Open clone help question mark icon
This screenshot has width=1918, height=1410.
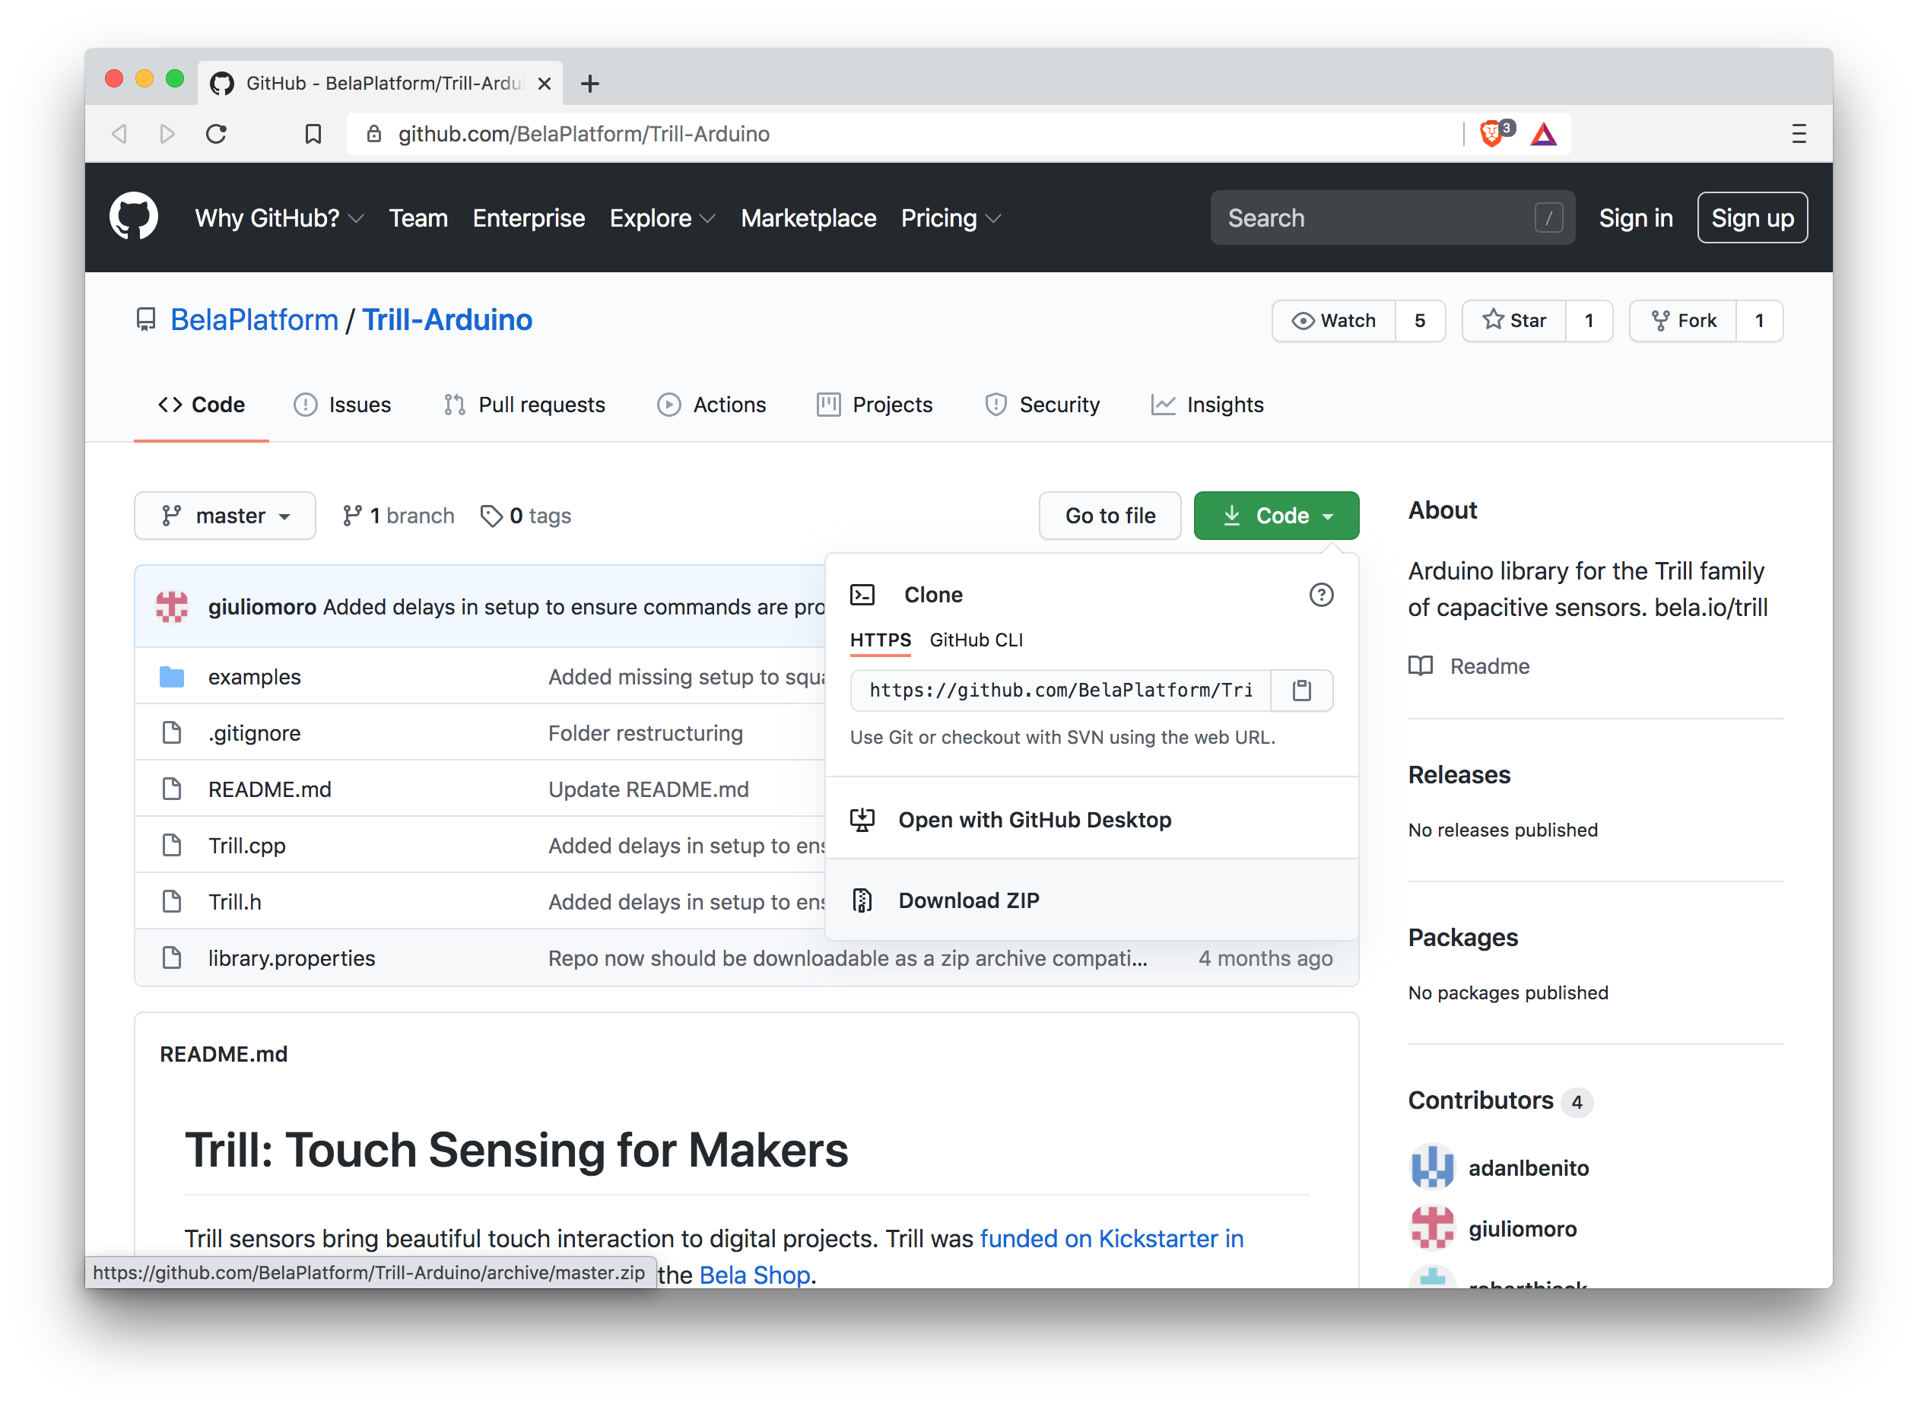tap(1320, 595)
